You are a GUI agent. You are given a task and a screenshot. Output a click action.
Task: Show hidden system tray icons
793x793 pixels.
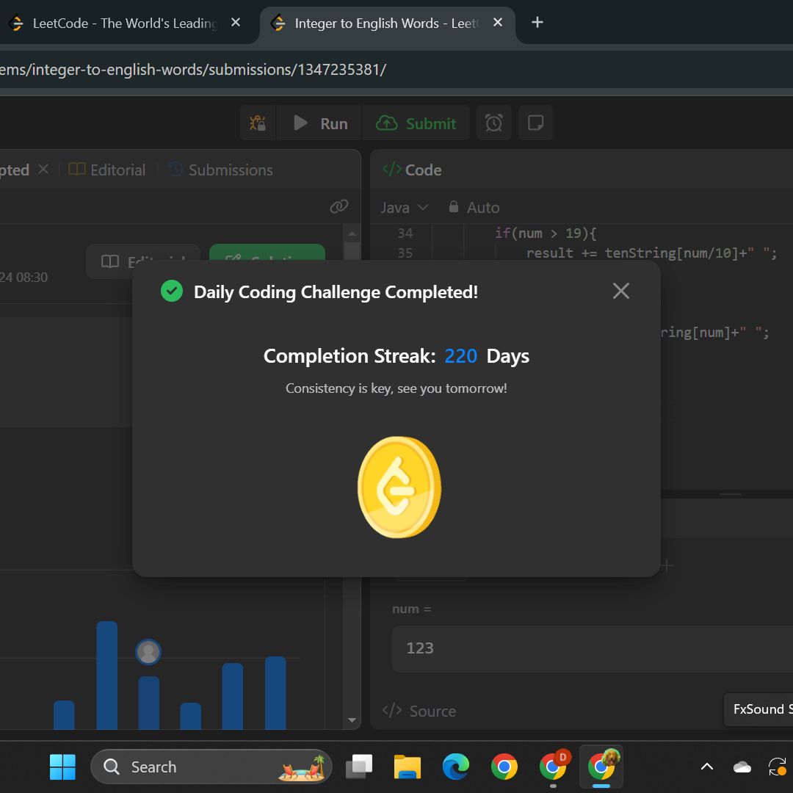[x=706, y=767]
